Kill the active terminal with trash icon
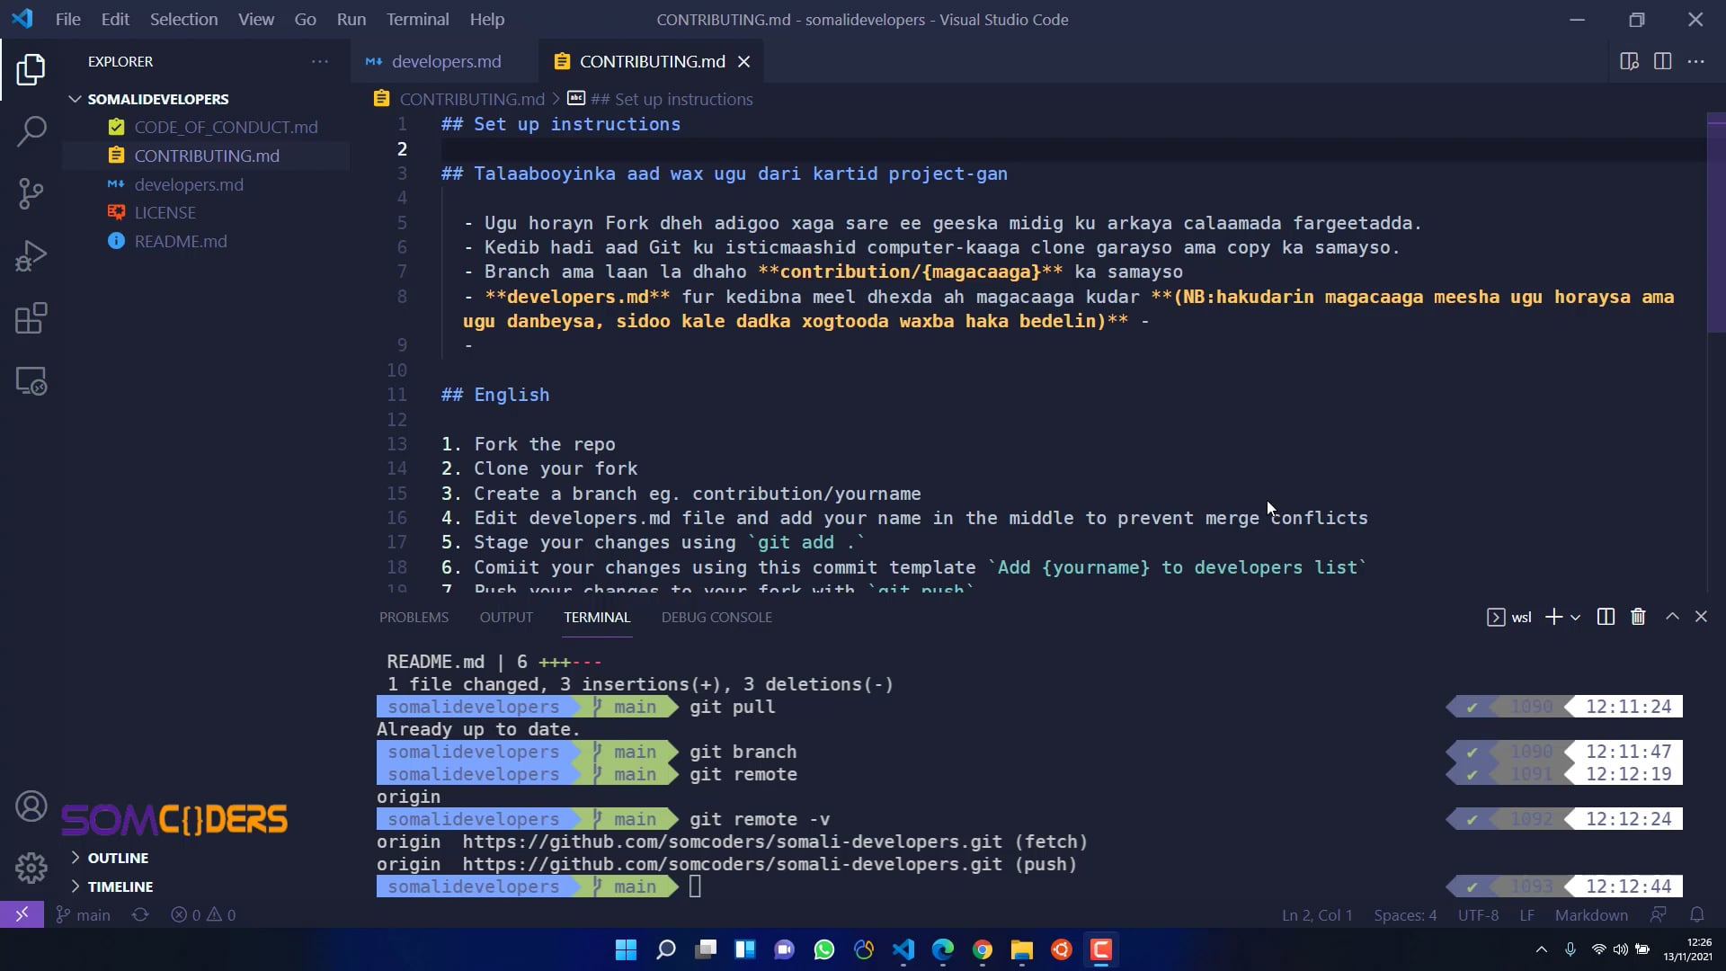1726x971 pixels. (x=1637, y=617)
